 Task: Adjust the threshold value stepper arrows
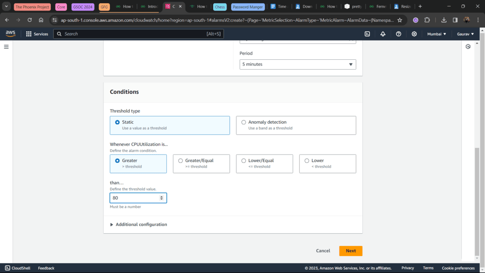click(x=162, y=198)
